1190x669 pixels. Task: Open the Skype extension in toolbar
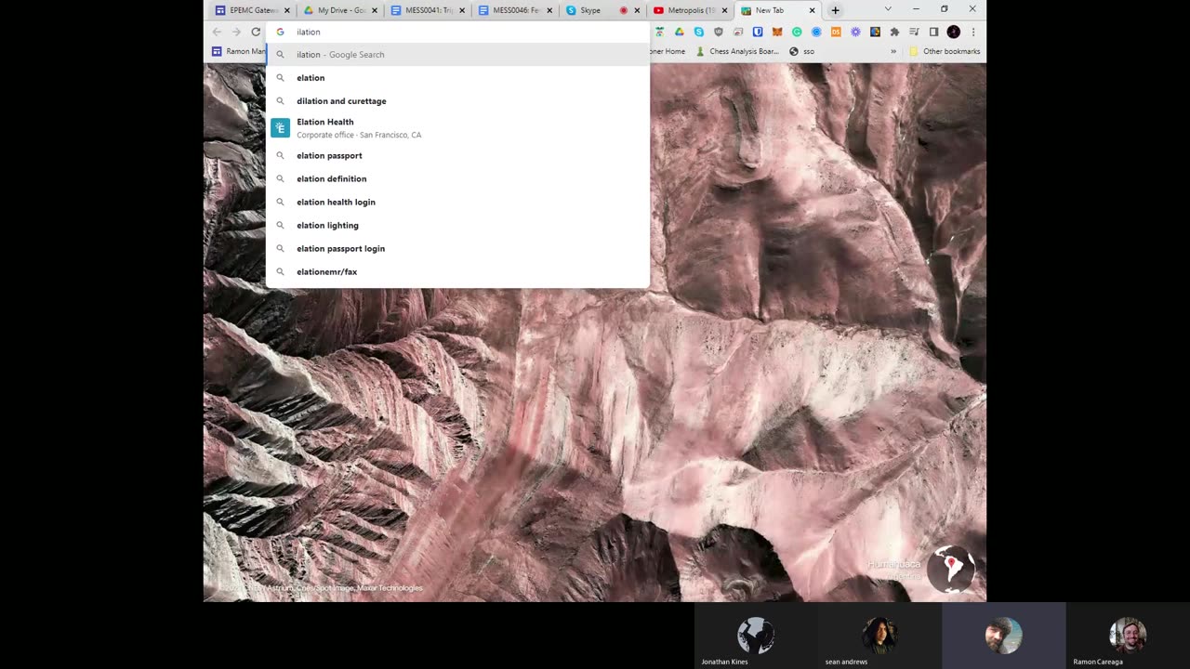[x=699, y=32]
